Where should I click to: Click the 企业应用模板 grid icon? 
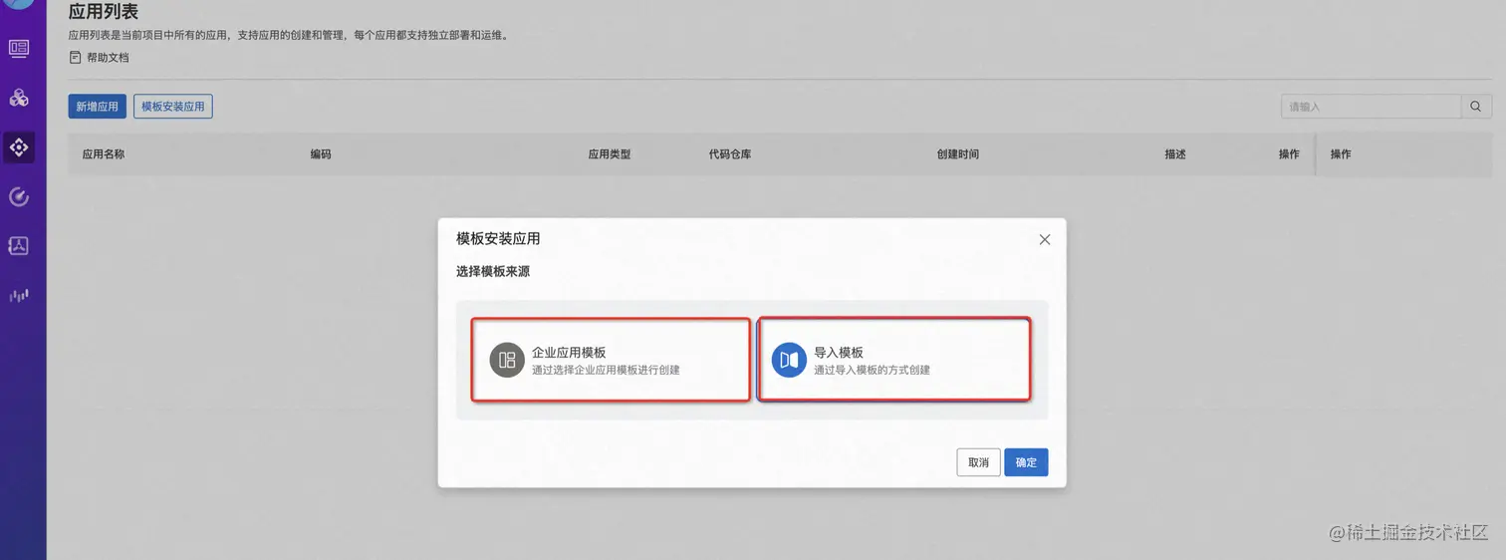[x=507, y=360]
